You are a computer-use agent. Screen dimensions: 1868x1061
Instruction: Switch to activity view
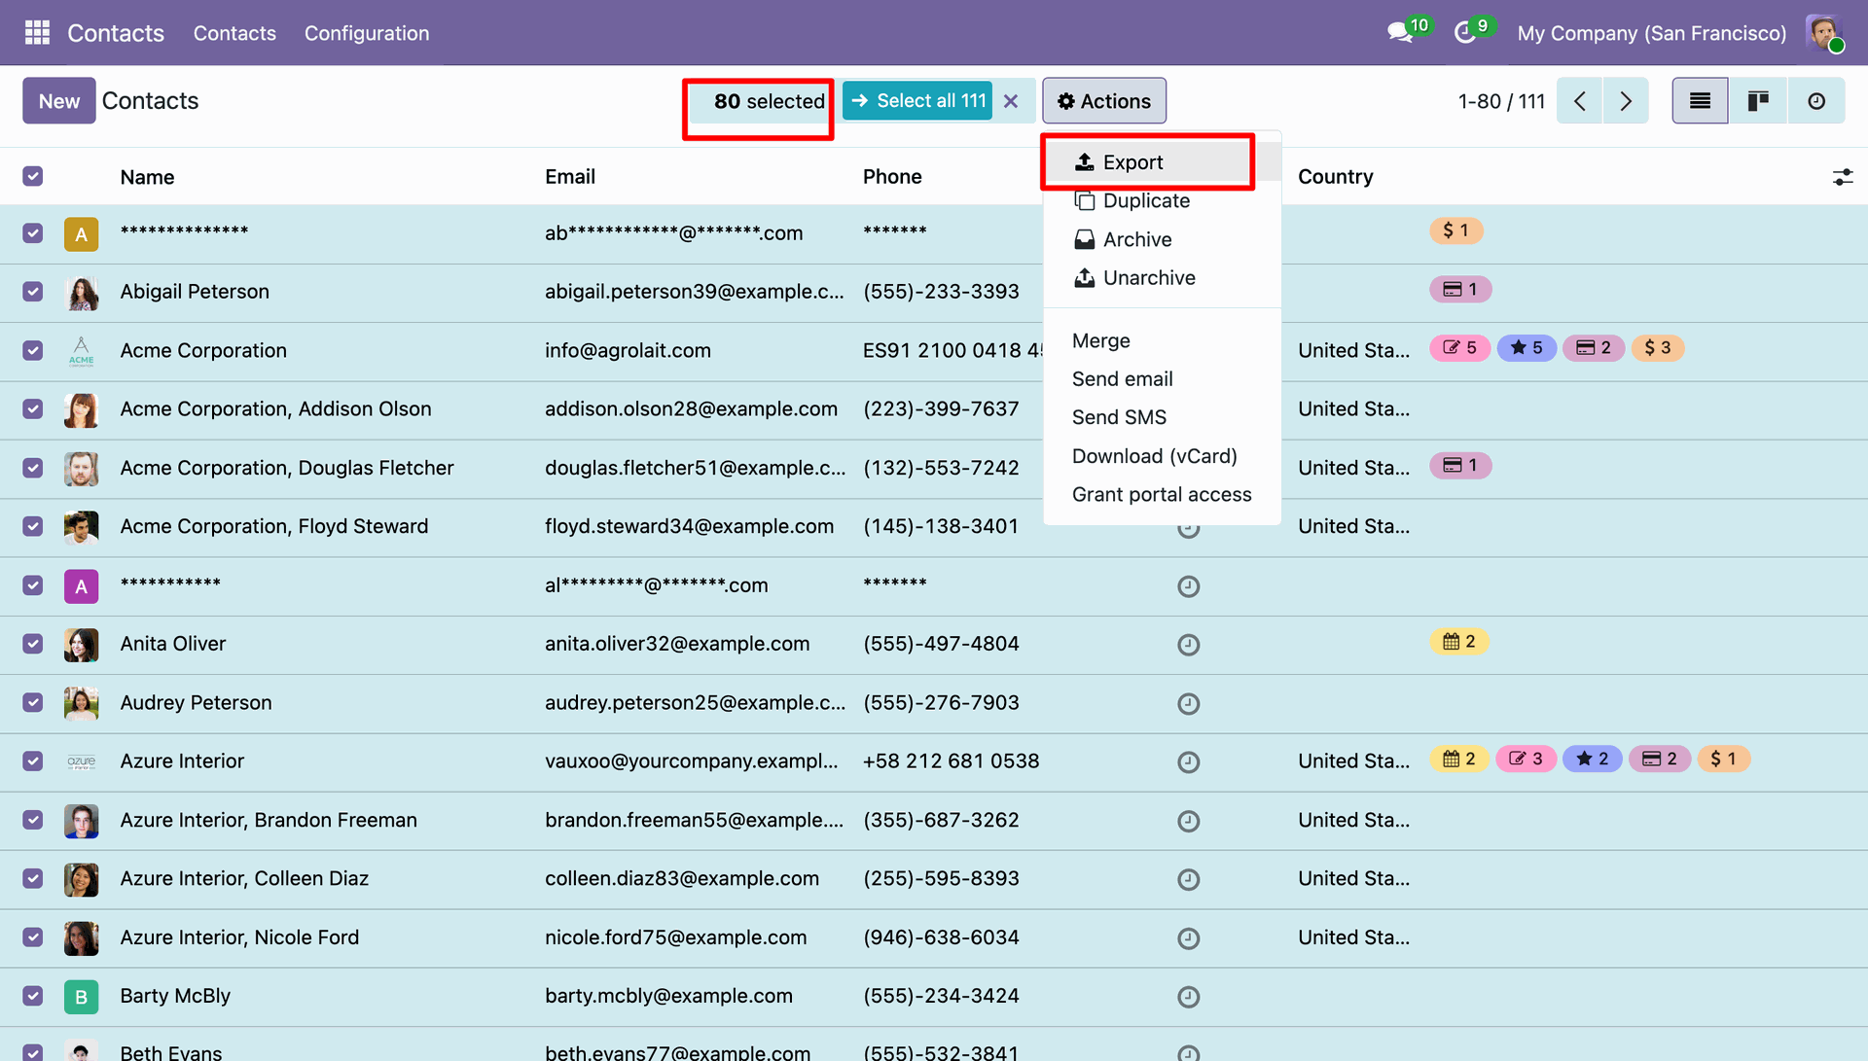tap(1816, 101)
